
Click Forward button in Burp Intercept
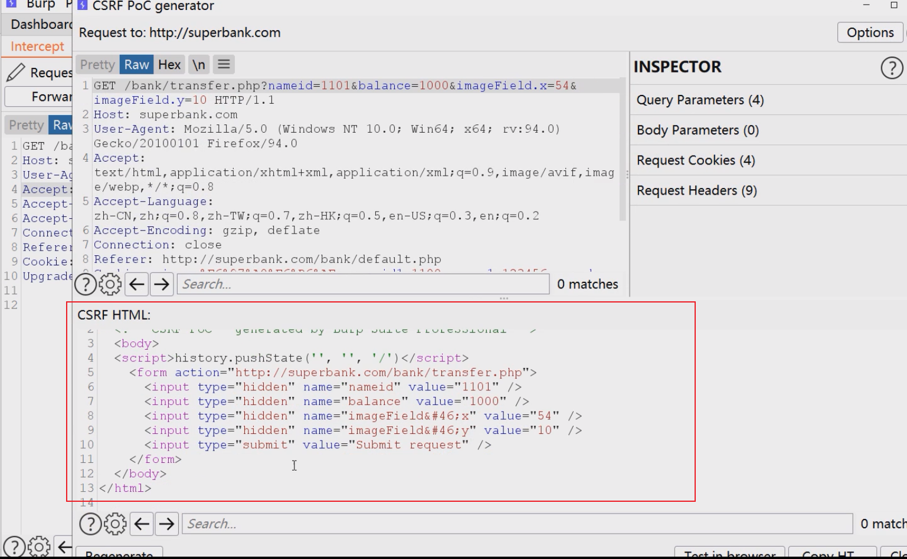tap(39, 97)
